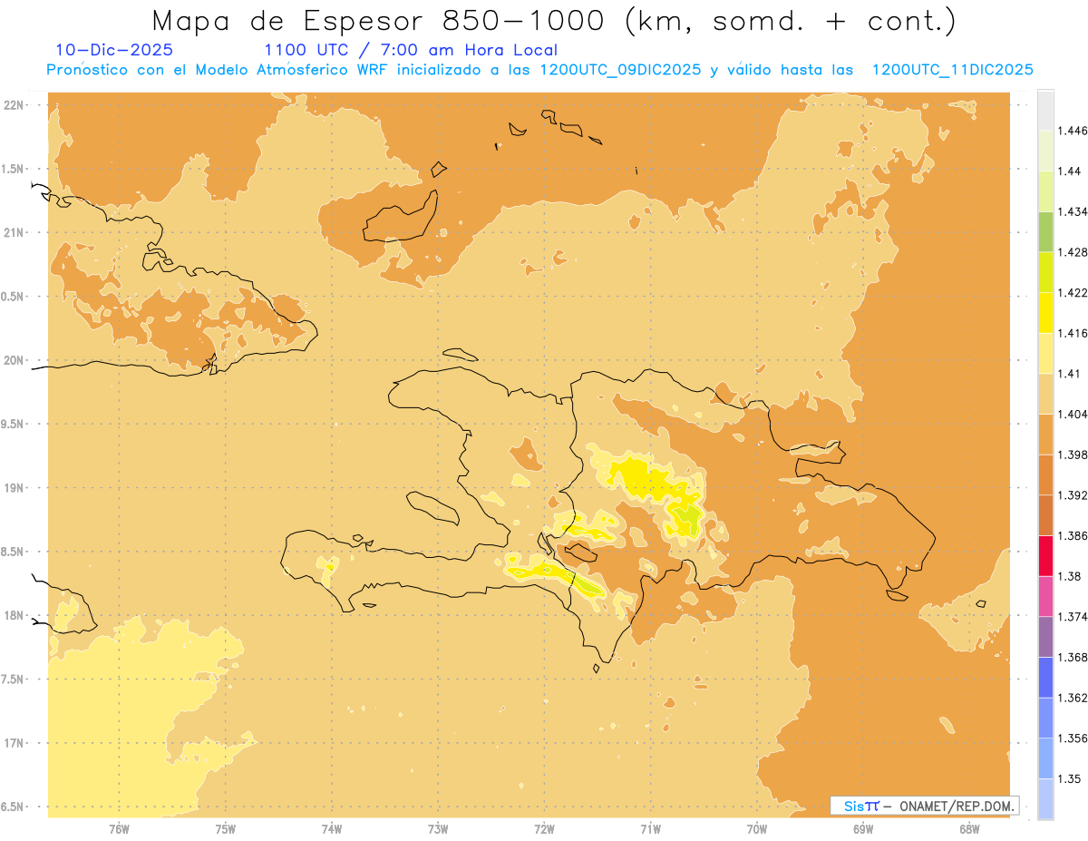1088x841 pixels.
Task: Click the 75W longitude label
Action: 225,829
